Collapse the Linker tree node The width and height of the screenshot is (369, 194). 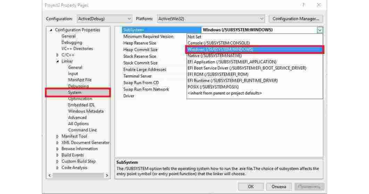(x=58, y=61)
